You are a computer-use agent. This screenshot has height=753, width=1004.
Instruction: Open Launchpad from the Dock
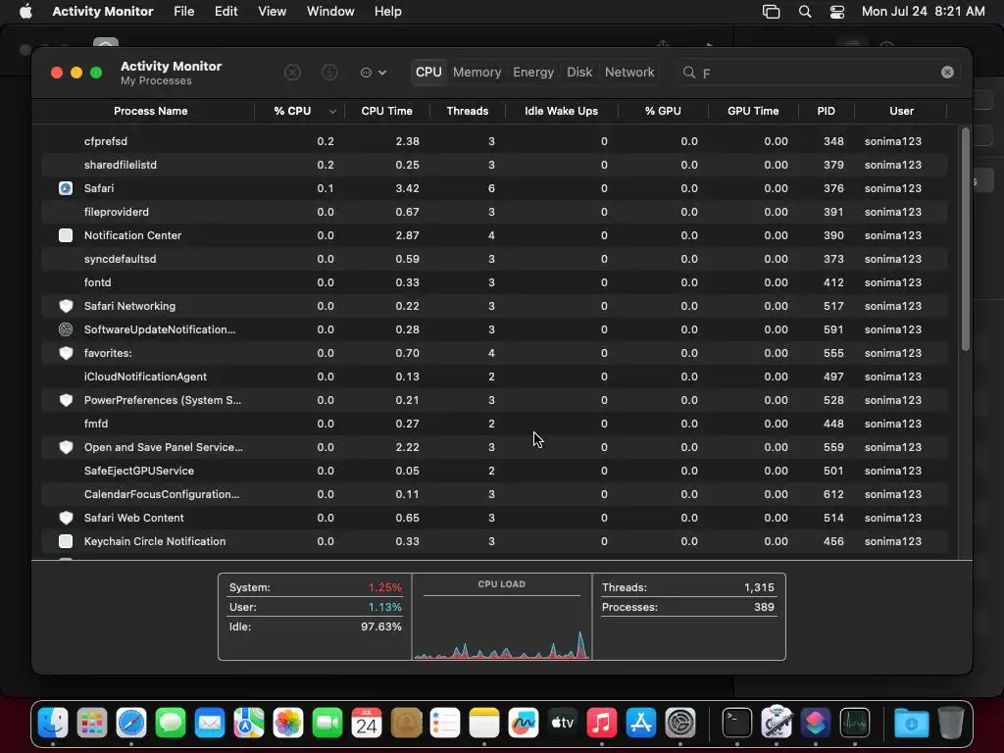pyautogui.click(x=92, y=723)
